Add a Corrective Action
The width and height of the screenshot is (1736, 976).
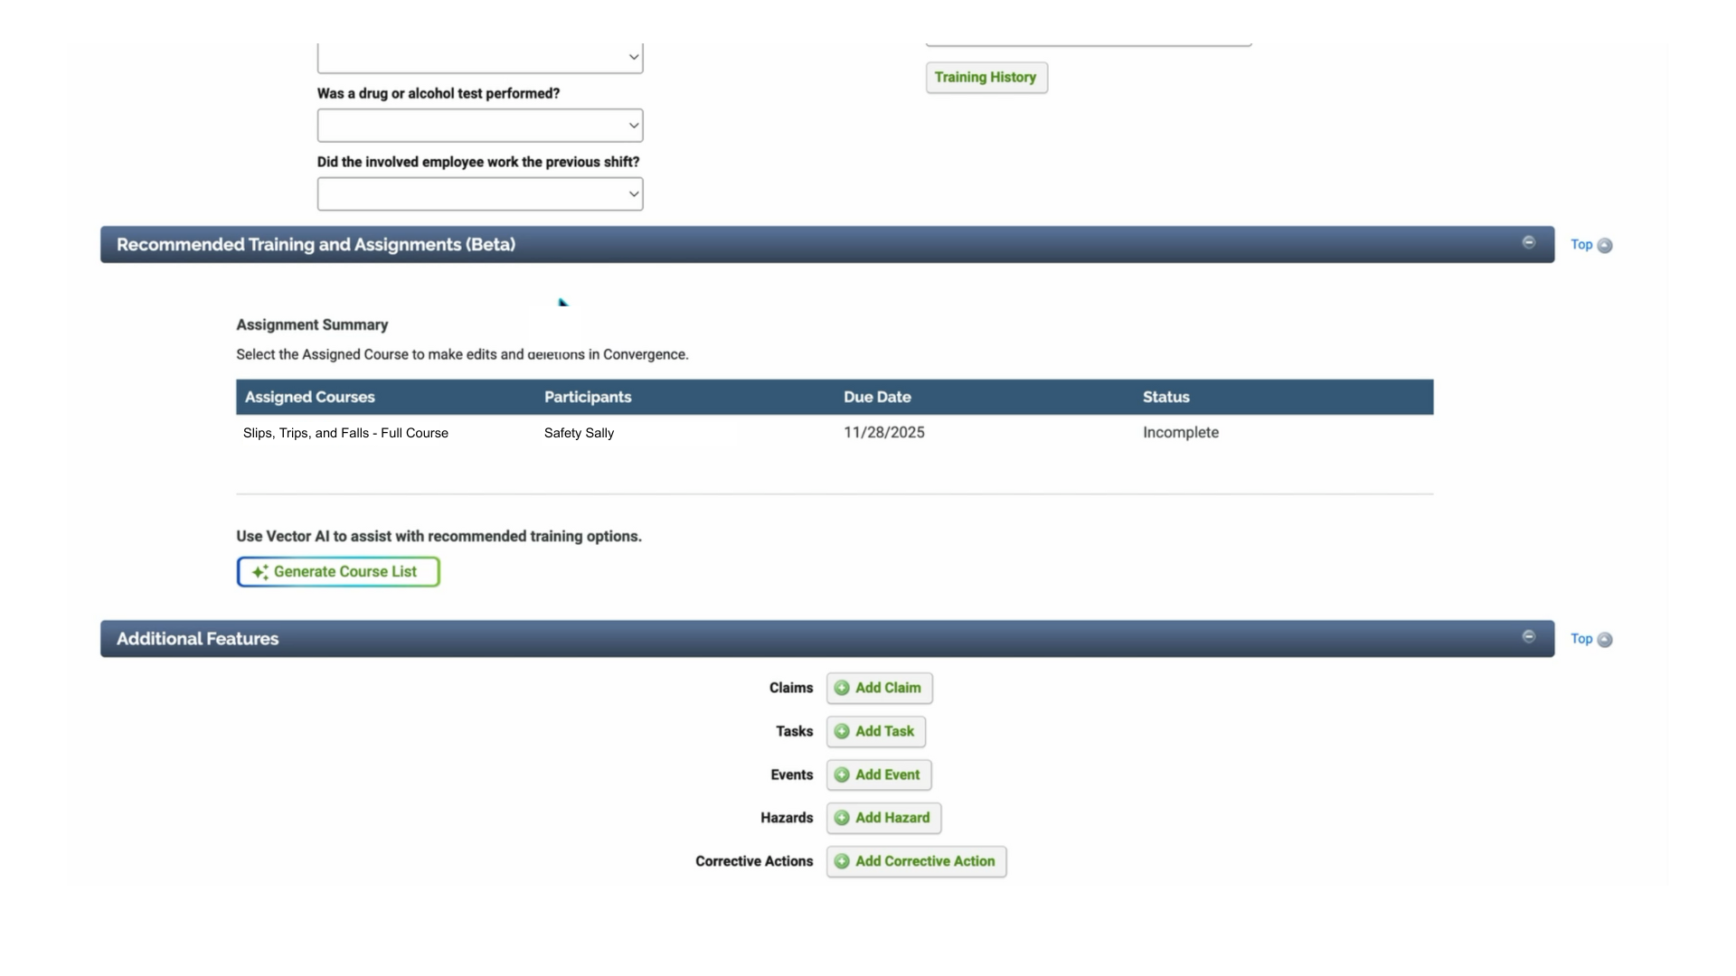tap(916, 861)
